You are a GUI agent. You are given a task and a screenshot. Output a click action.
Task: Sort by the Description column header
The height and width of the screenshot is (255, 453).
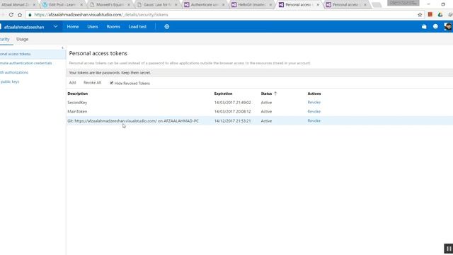pyautogui.click(x=77, y=93)
